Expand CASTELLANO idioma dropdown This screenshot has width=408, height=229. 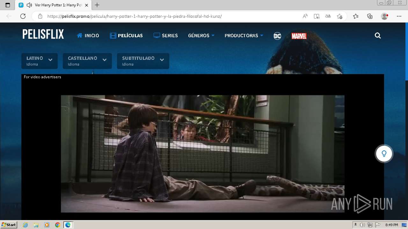87,61
